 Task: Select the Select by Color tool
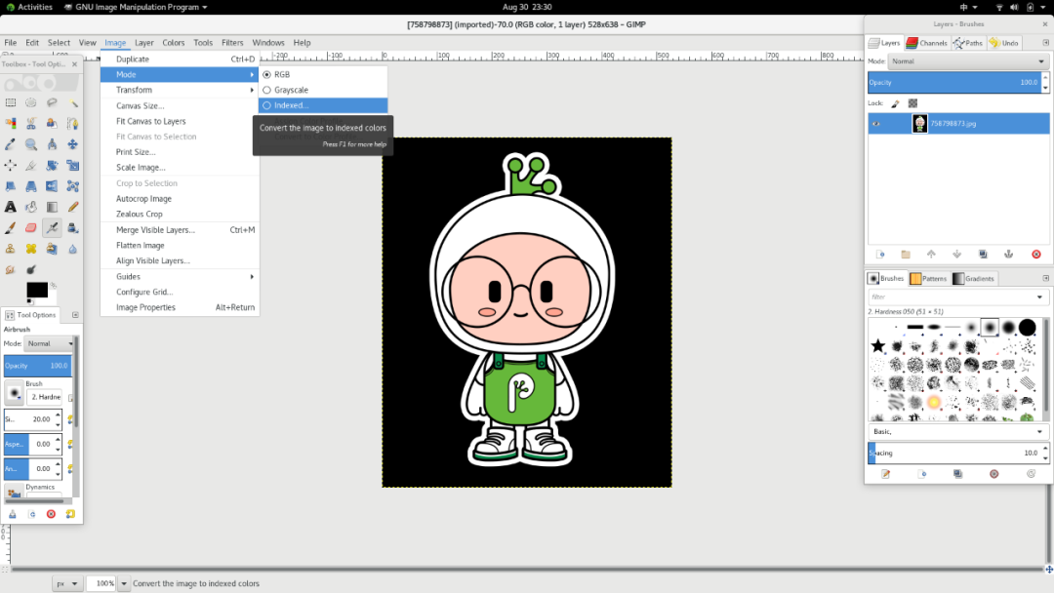pos(11,124)
